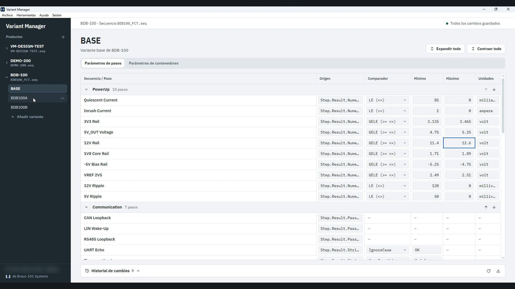Edit VREF 2V5 minimum field

point(427,175)
